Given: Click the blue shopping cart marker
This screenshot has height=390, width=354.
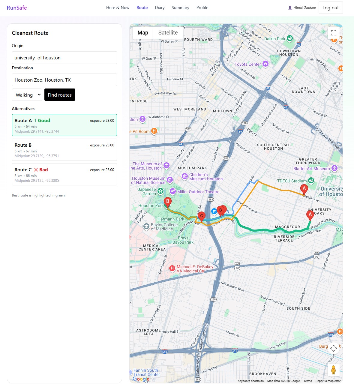Looking at the screenshot, I should 214,211.
